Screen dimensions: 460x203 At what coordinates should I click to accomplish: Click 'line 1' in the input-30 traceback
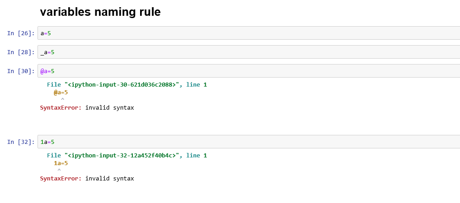[x=197, y=85]
